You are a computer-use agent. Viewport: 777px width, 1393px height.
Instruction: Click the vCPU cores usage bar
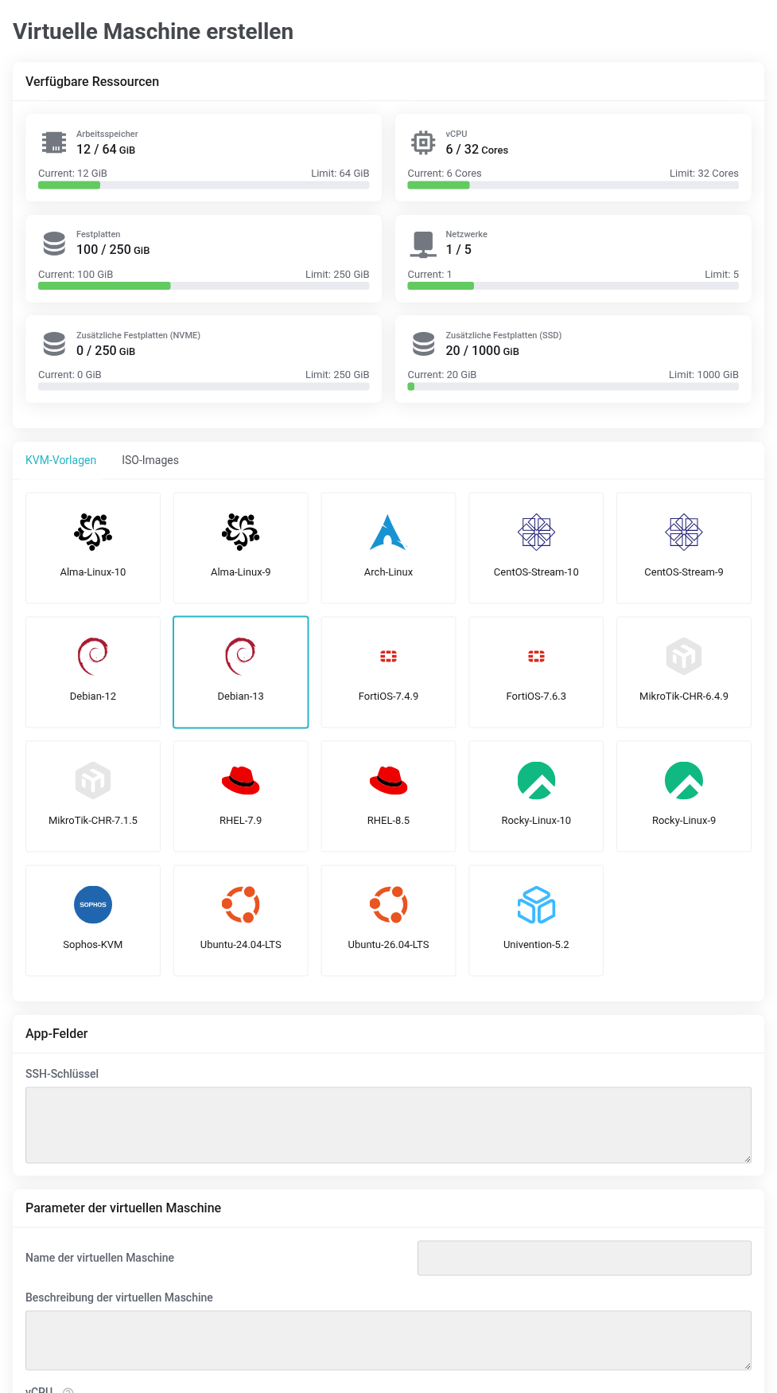(x=573, y=185)
